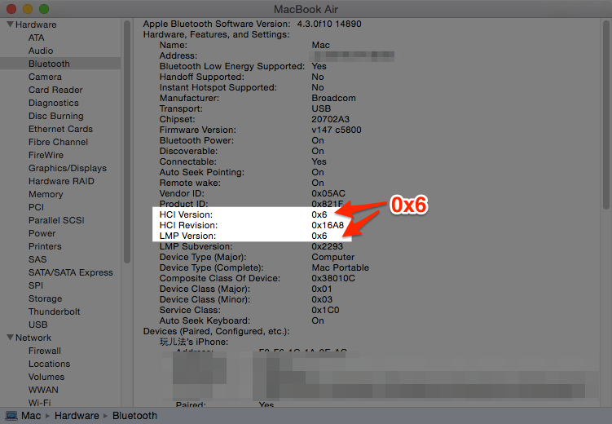This screenshot has height=424, width=612.
Task: Select PCI in the sidebar
Action: tap(36, 207)
